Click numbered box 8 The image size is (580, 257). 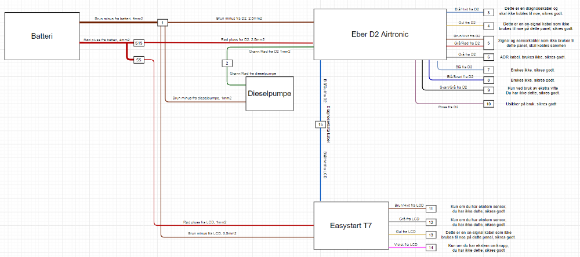click(x=488, y=80)
